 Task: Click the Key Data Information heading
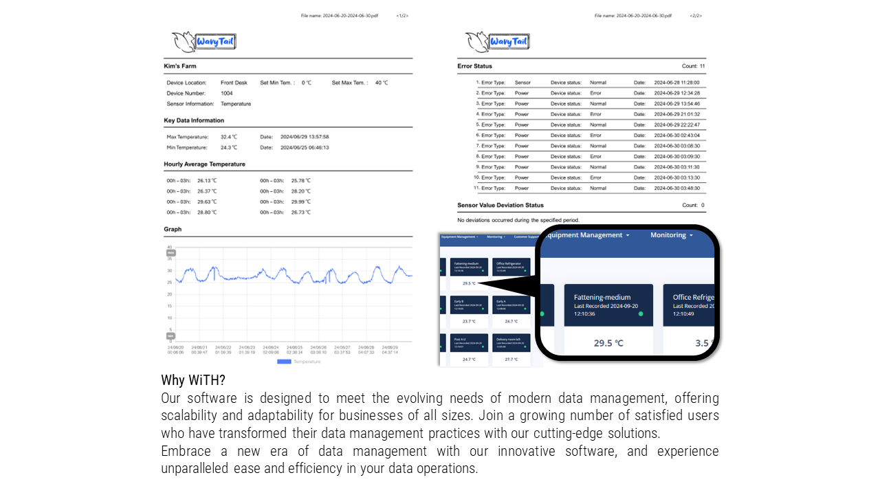pos(194,120)
